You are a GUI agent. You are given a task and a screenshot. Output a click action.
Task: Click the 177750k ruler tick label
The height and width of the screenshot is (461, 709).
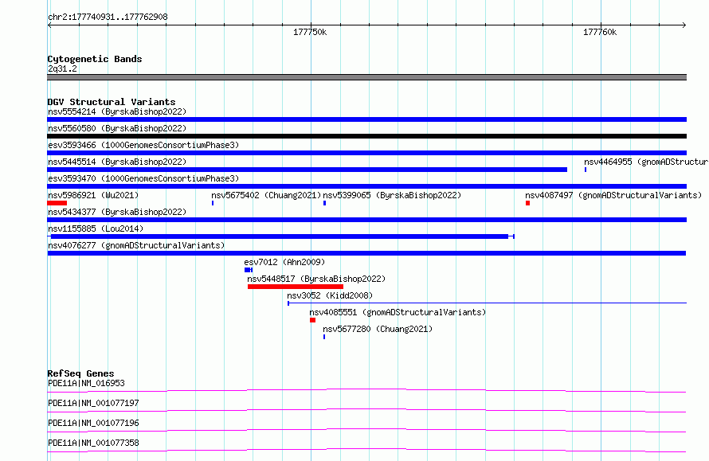point(310,32)
